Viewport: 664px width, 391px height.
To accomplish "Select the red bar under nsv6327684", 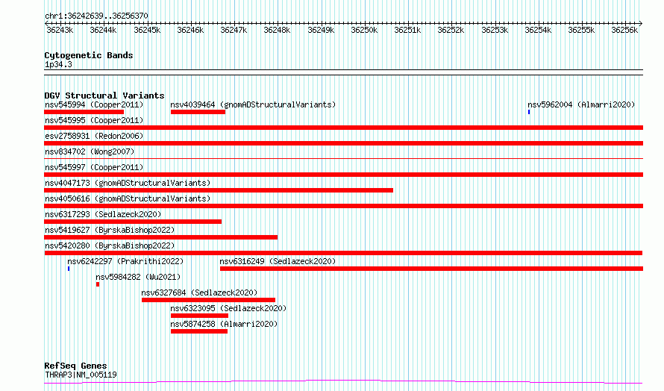I will [x=208, y=300].
